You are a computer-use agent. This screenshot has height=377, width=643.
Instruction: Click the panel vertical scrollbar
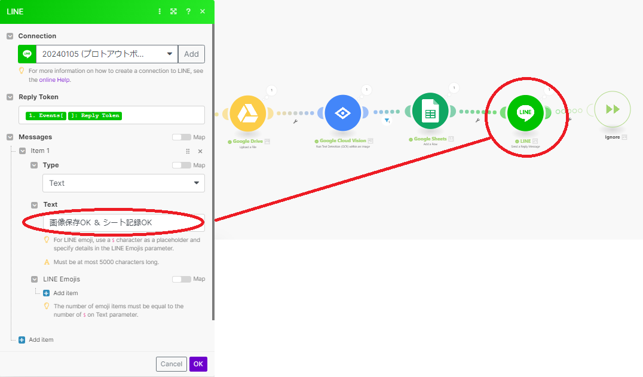tap(213, 172)
